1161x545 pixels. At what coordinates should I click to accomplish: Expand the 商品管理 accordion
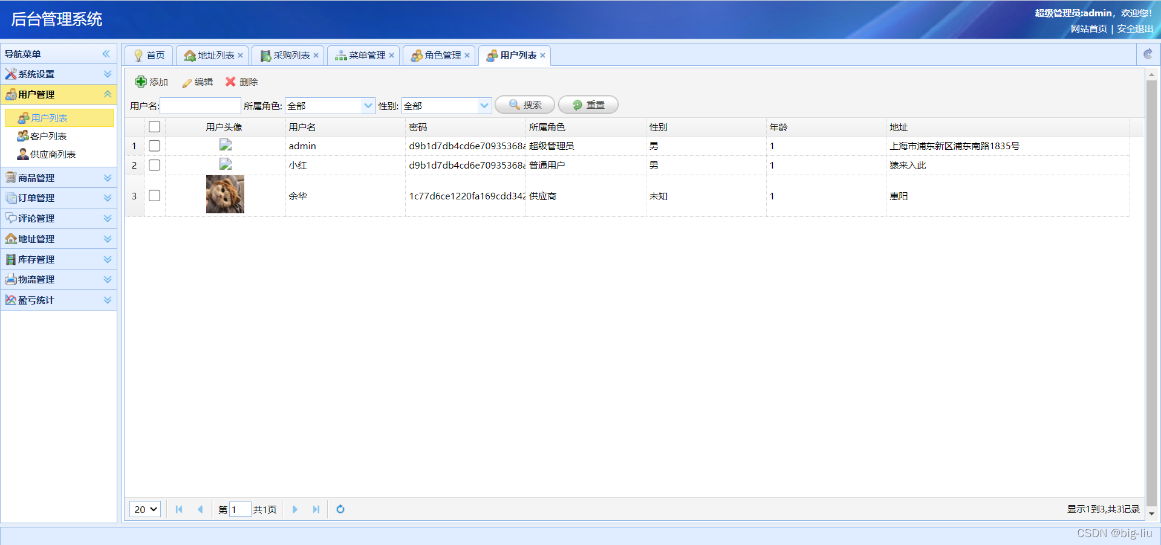59,178
